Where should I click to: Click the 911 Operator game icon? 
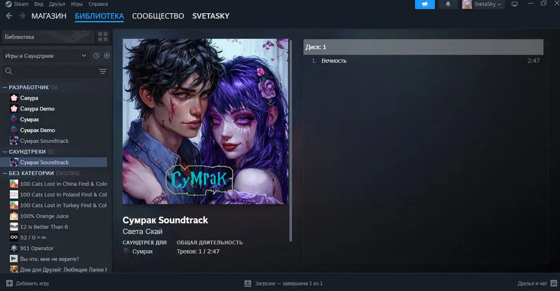(14, 248)
